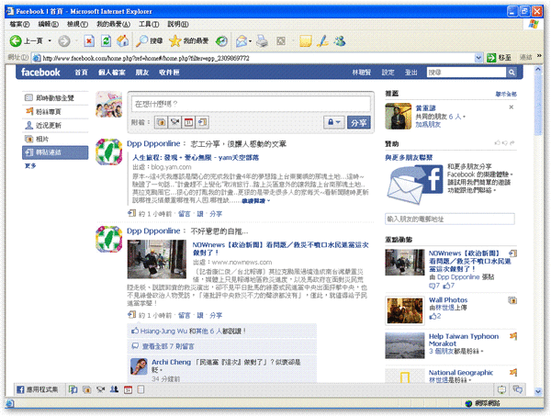This screenshot has width=551, height=416.
Task: Click the Mail envelope toolbar icon
Action: (242, 41)
